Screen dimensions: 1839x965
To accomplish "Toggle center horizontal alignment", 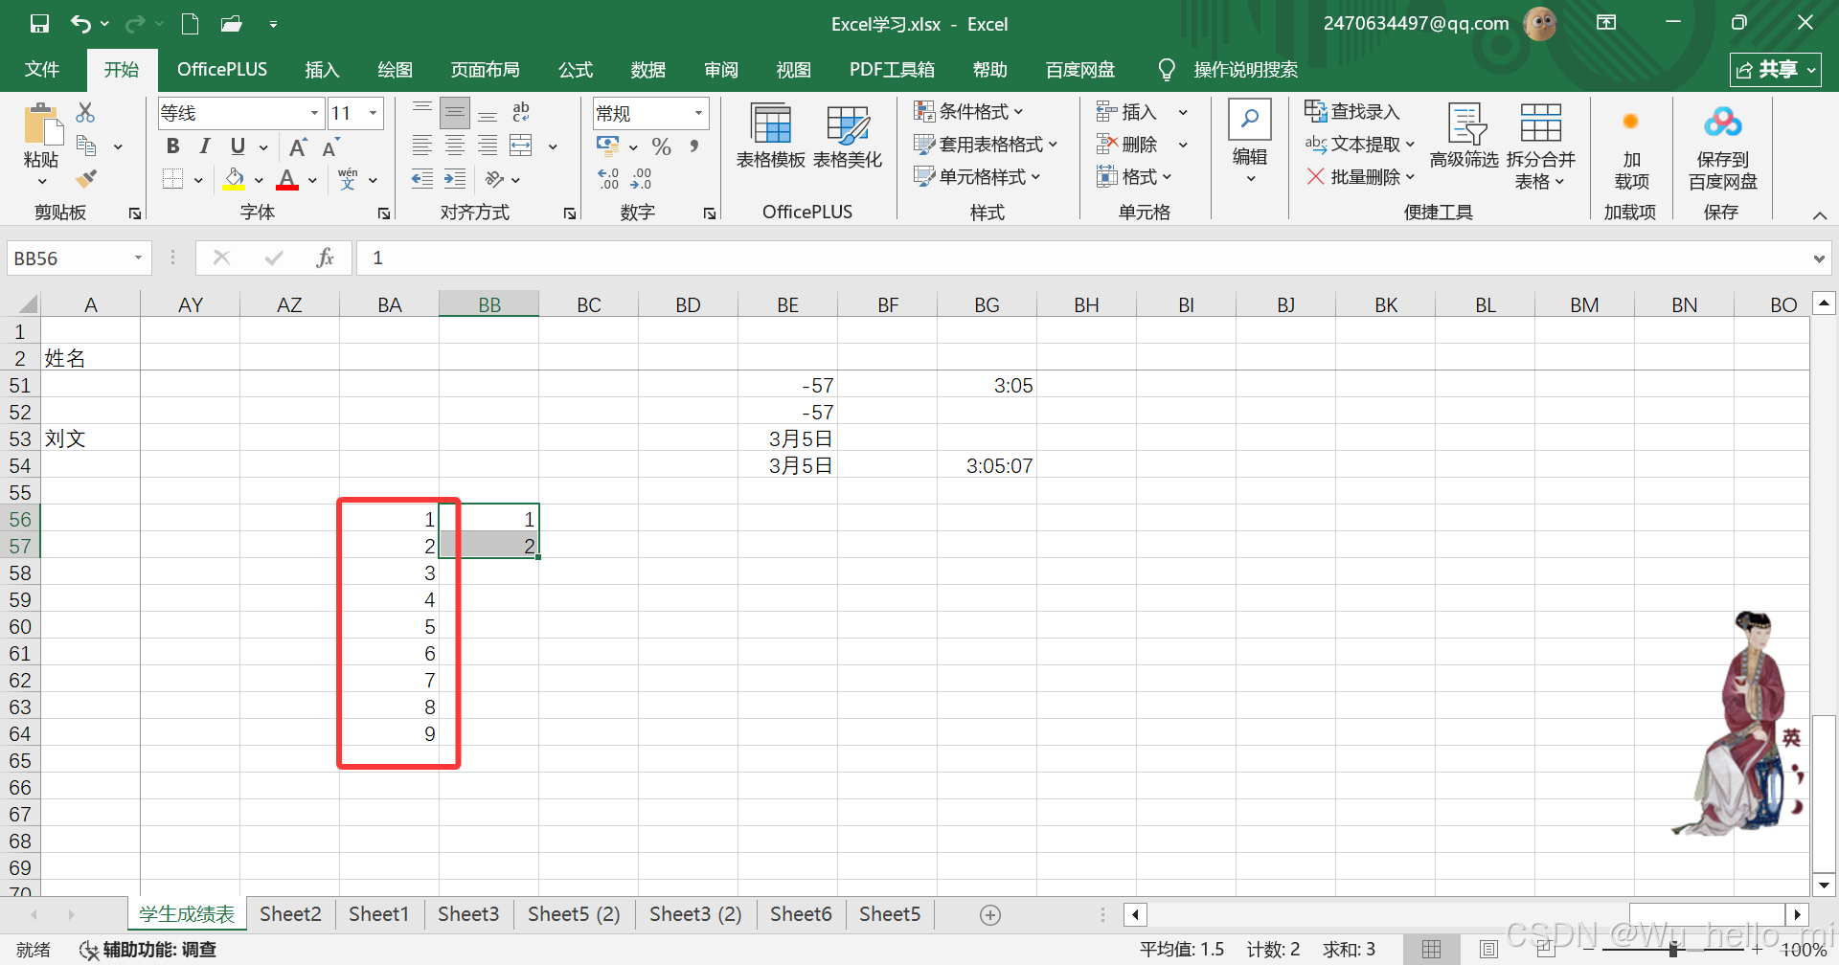I will point(455,146).
